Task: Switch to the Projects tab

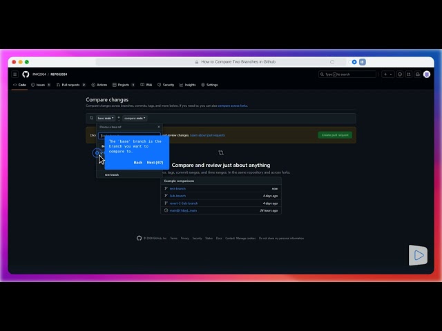Action: [x=124, y=85]
